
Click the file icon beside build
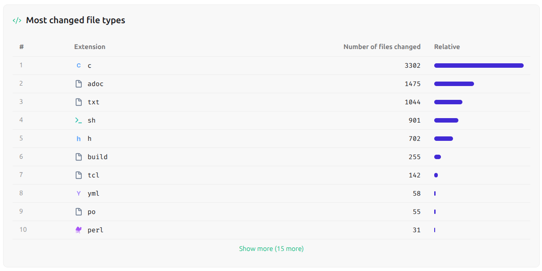click(x=79, y=156)
